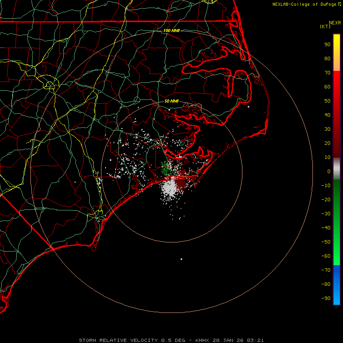Screen dimensions: 343x343
Task: Click the 70 value on velocity scale
Action: (x=327, y=73)
